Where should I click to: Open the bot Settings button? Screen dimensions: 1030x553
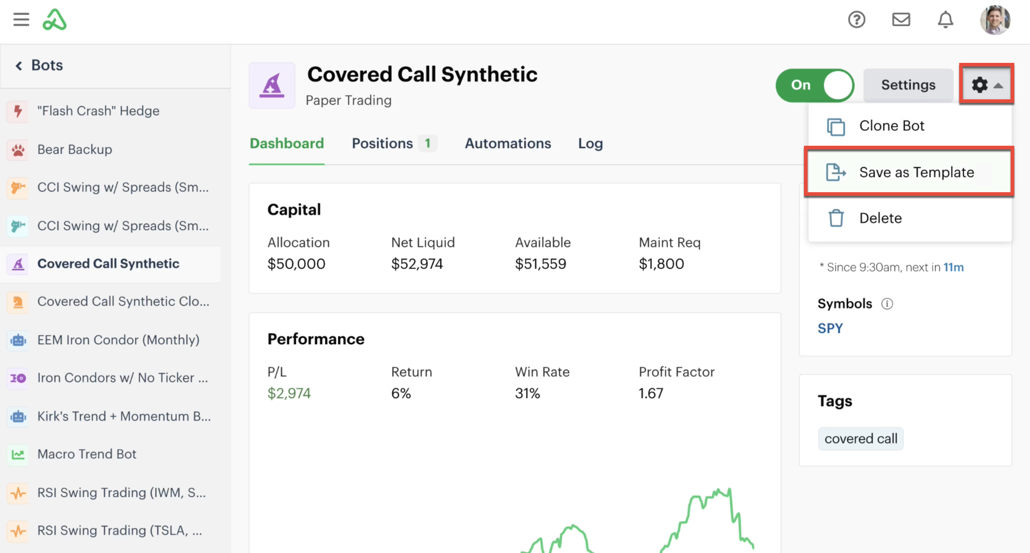[908, 85]
